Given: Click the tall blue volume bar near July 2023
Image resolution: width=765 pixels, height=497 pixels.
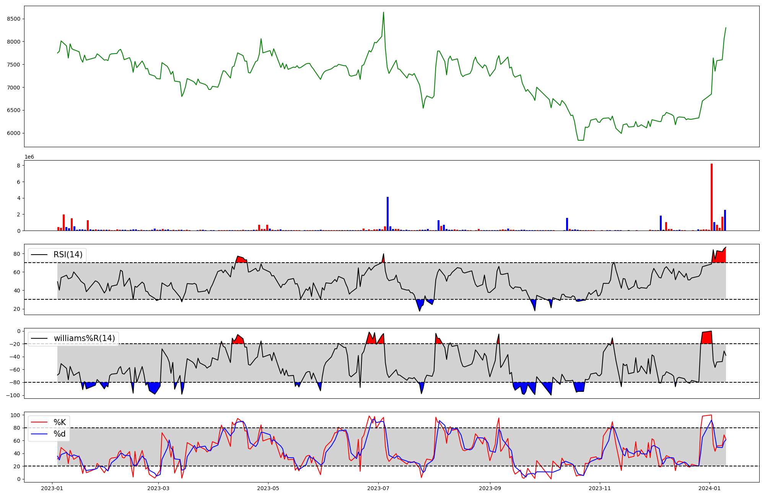Looking at the screenshot, I should point(387,214).
